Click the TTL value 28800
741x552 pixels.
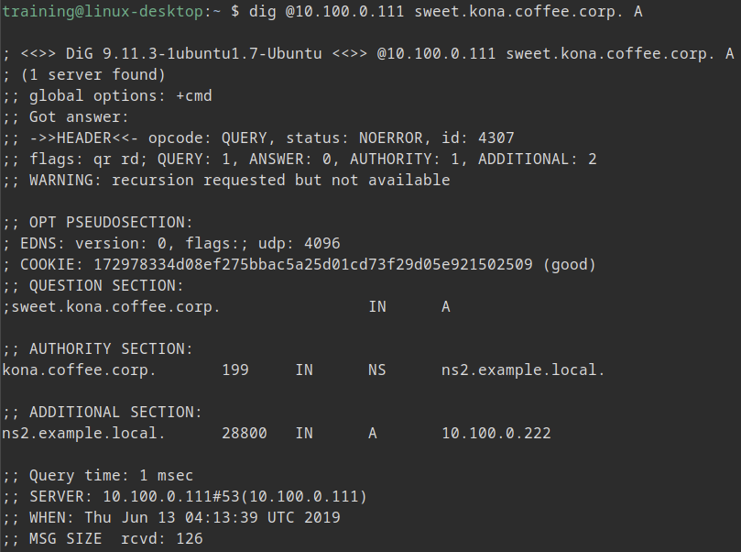pos(245,433)
